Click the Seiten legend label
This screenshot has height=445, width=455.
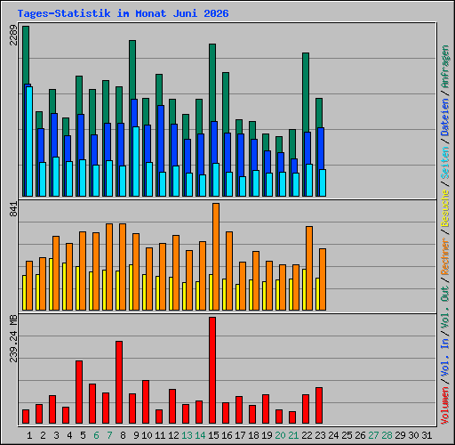445,163
